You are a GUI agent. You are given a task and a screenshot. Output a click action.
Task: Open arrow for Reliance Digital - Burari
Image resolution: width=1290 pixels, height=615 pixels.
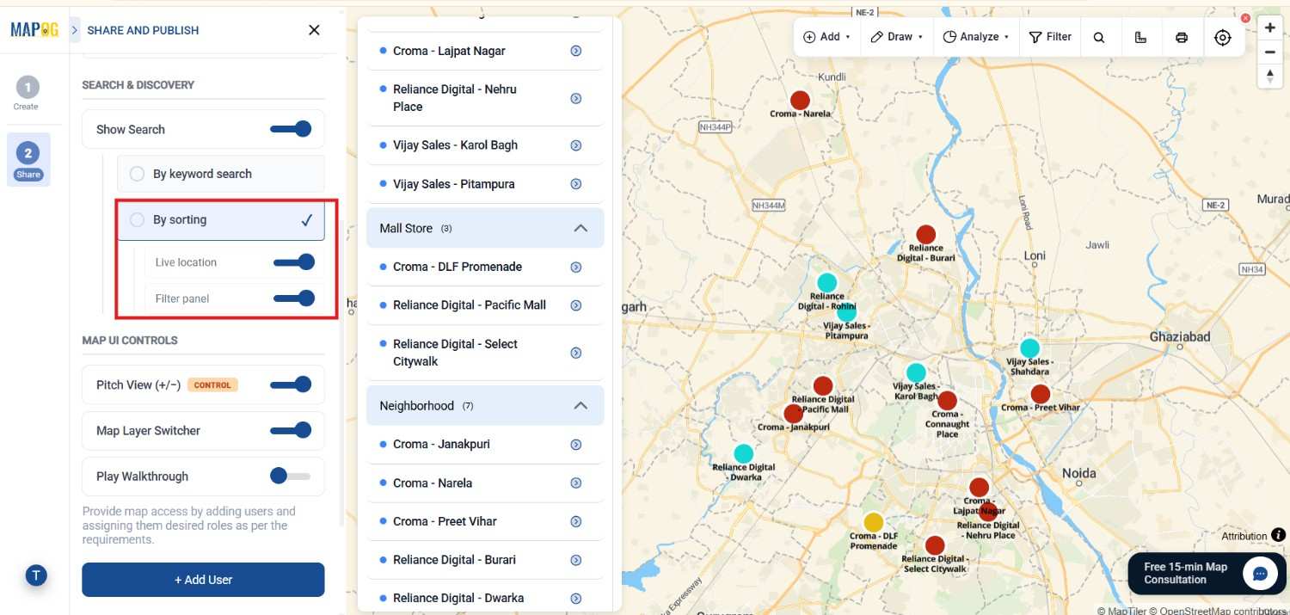[576, 560]
